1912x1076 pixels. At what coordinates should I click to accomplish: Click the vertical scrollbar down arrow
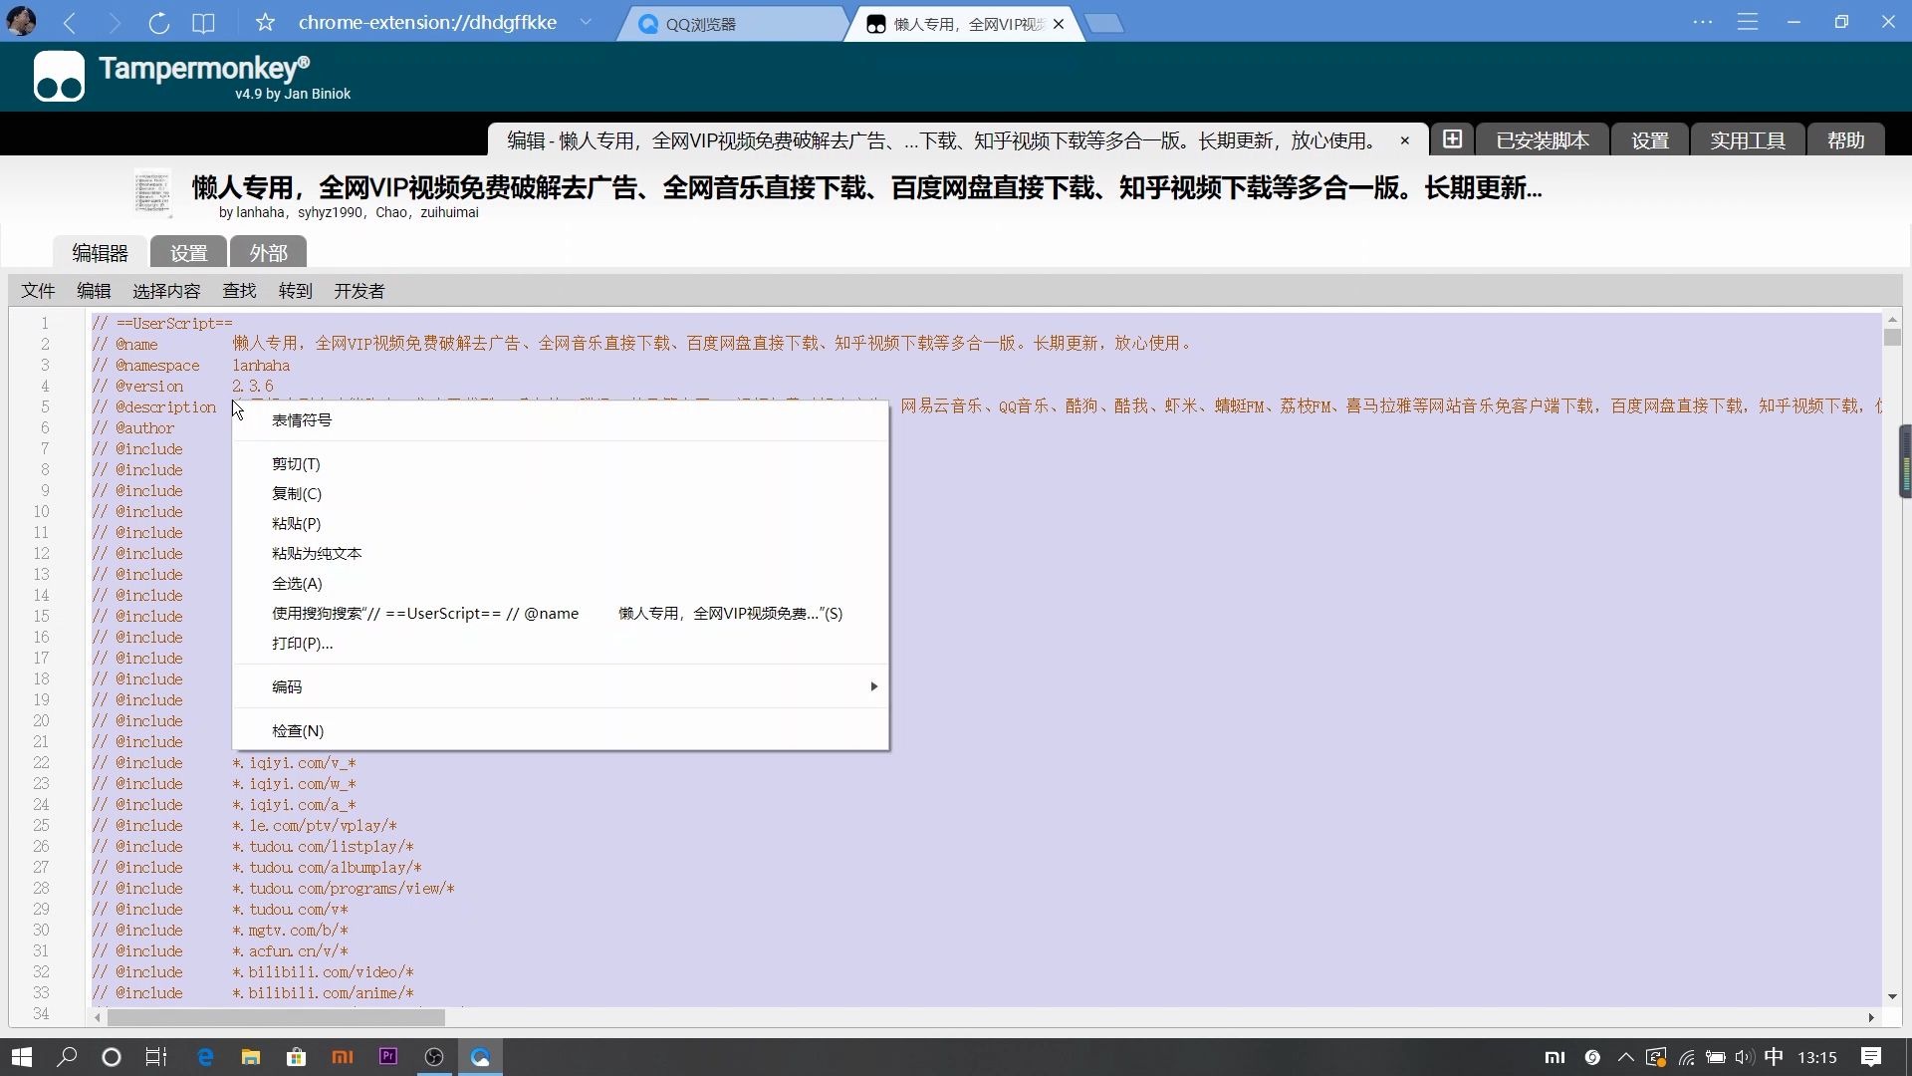point(1891,997)
